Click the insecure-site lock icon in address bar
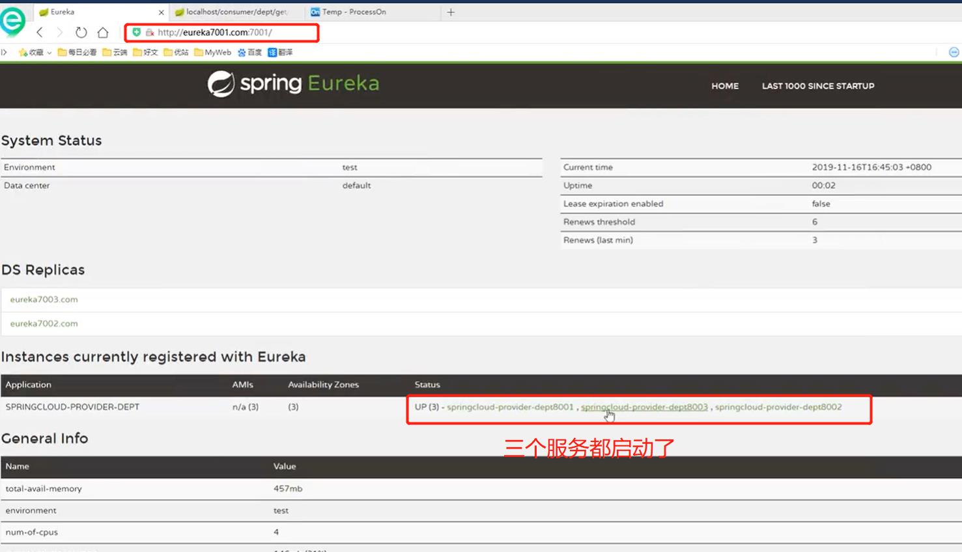This screenshot has height=552, width=962. pyautogui.click(x=150, y=32)
